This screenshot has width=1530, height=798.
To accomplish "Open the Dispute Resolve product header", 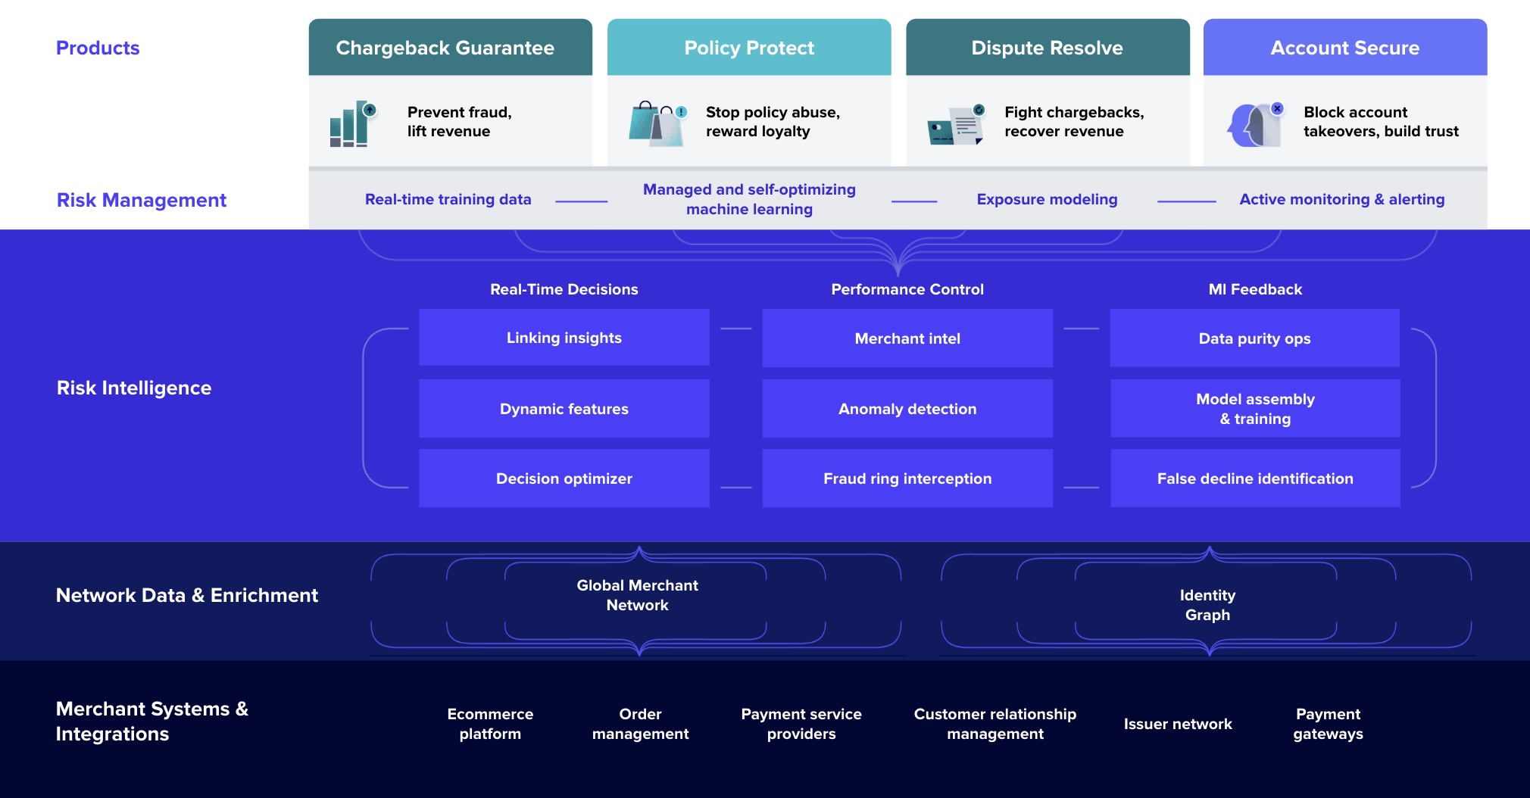I will 1048,48.
